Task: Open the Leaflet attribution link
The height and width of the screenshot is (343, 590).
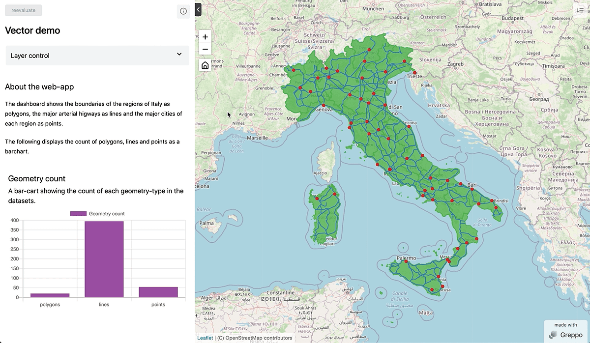Action: click(205, 338)
